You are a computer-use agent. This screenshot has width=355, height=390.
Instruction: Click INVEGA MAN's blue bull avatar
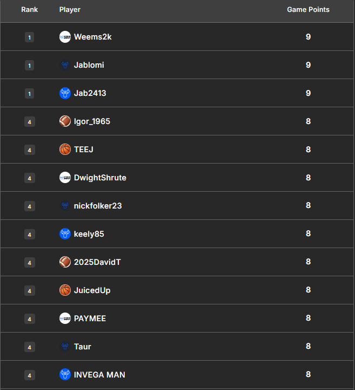pos(65,375)
